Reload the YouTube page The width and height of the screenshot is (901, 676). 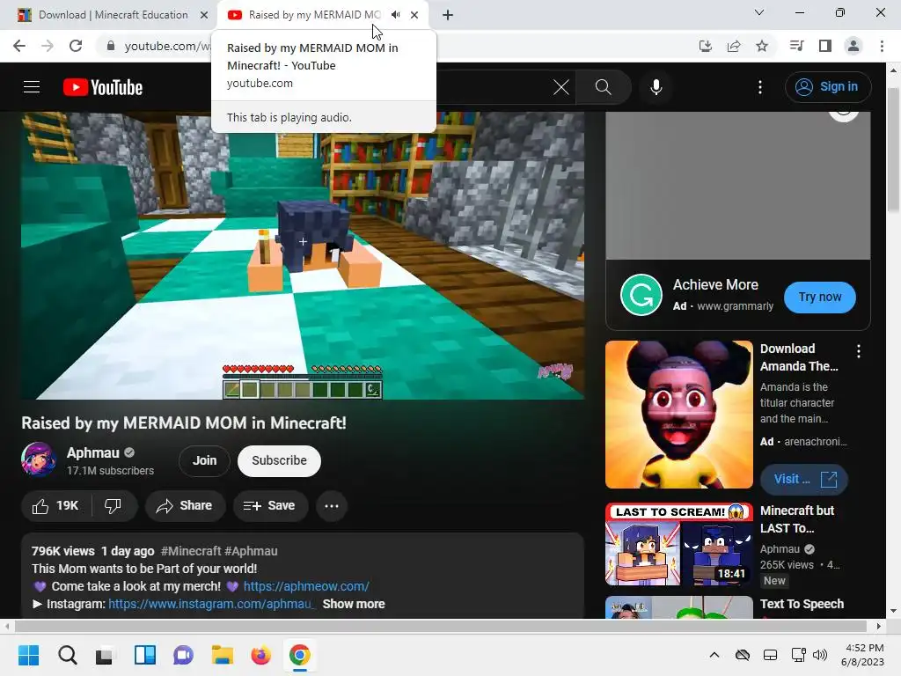click(x=76, y=46)
